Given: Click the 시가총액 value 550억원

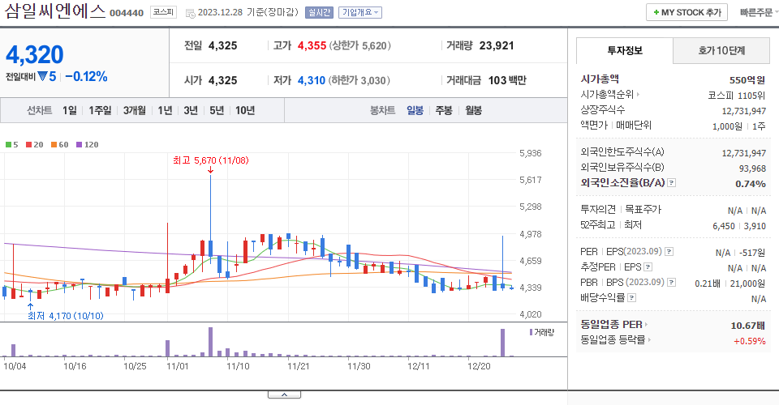Looking at the screenshot, I should [747, 80].
